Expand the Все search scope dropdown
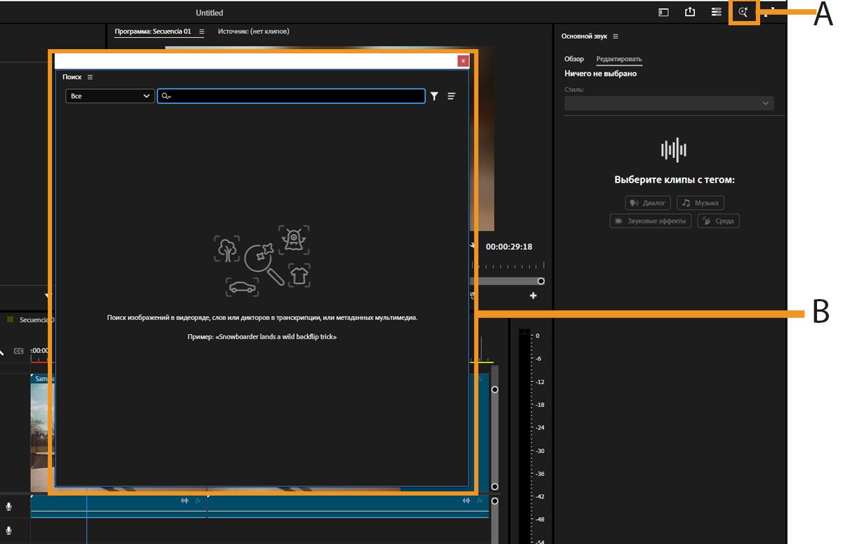 [110, 96]
